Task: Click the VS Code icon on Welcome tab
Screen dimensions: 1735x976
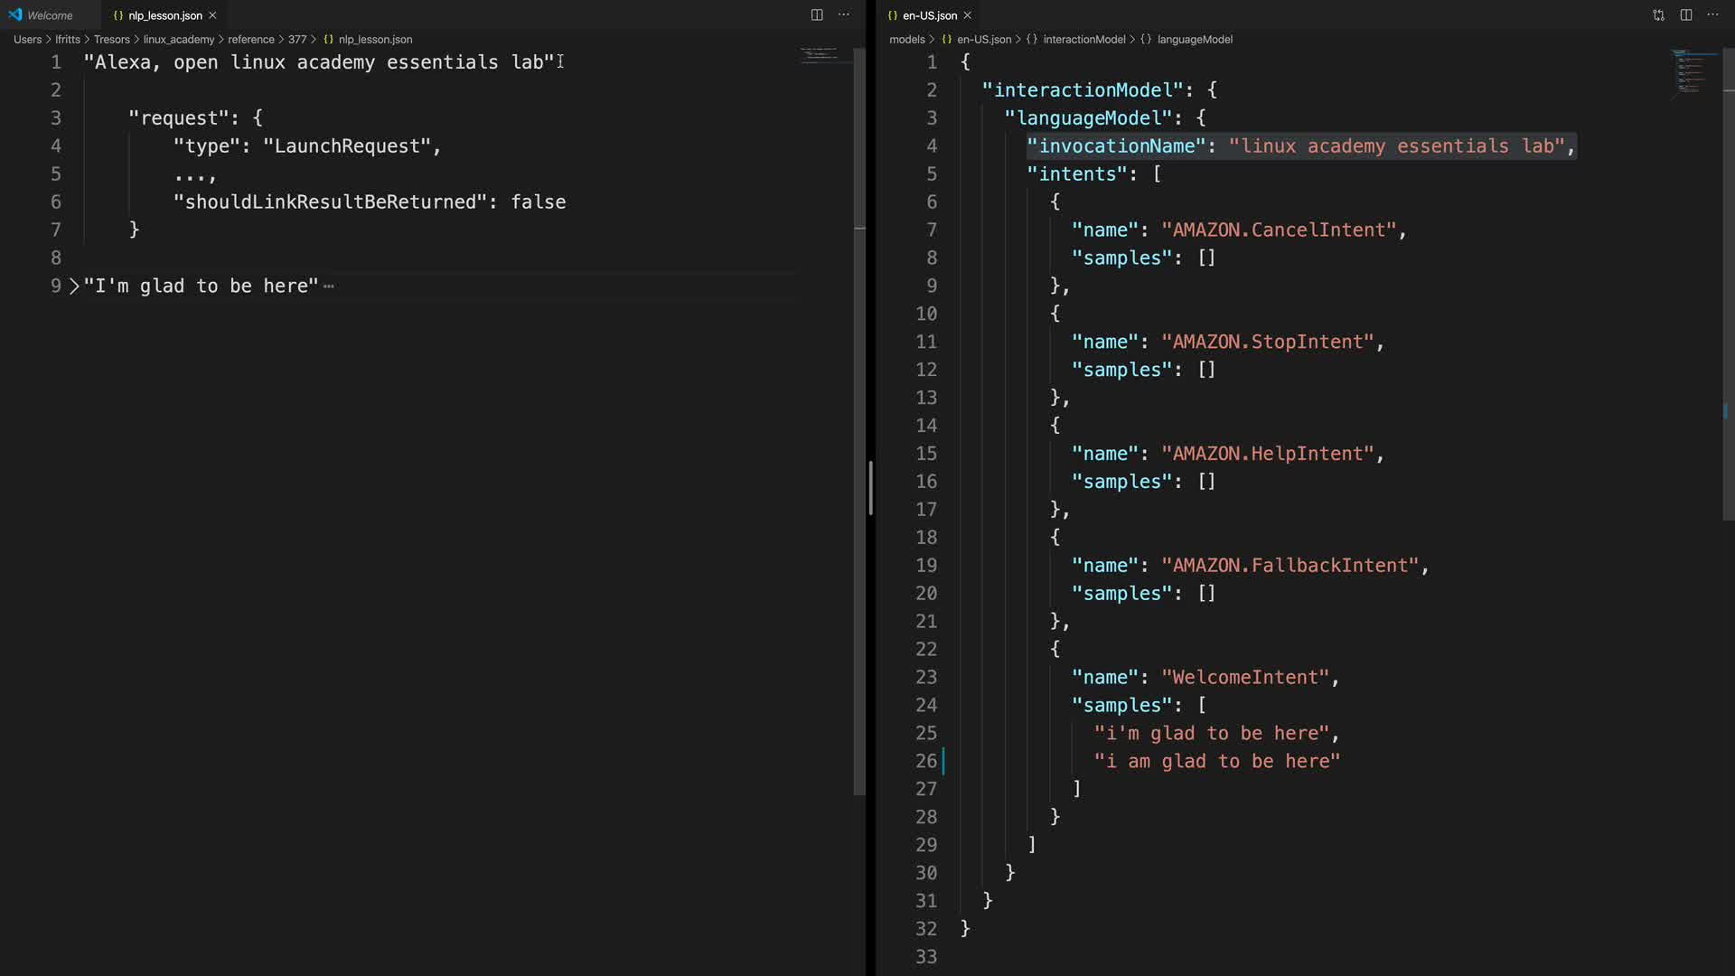Action: 15,14
